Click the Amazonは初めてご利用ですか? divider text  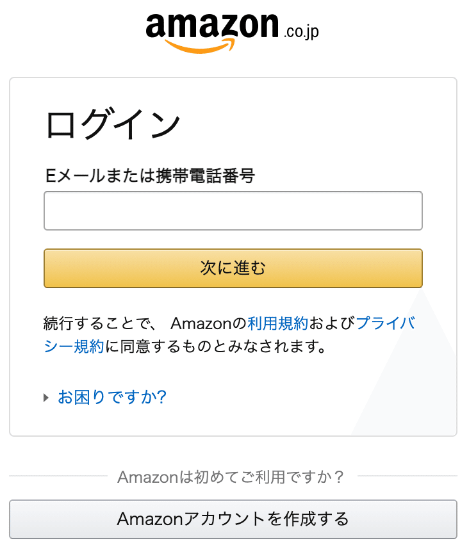pos(234,476)
